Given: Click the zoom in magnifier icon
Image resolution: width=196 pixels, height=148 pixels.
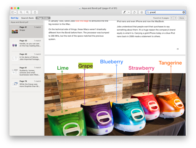Looking at the screenshot, I should [28, 12].
